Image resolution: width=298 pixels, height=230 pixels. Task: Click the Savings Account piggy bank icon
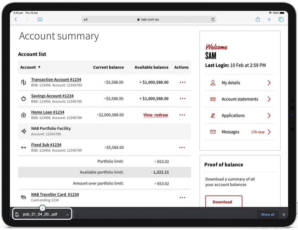coord(24,99)
